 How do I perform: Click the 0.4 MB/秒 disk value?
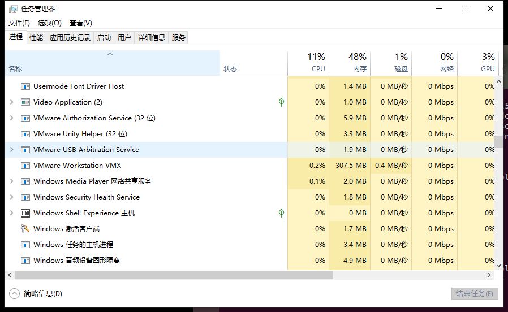point(391,166)
